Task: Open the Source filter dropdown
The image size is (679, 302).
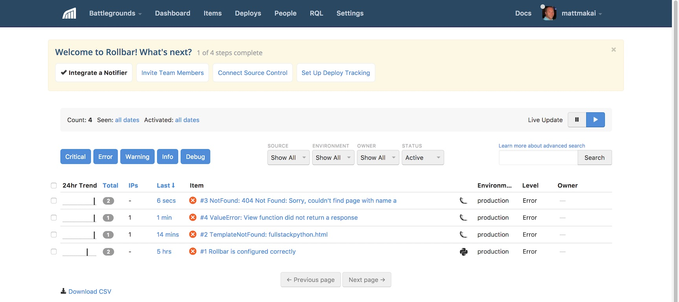Action: click(288, 157)
